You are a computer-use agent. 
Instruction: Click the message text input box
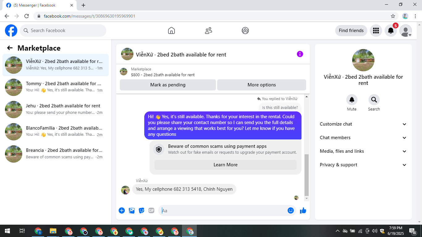227,210
